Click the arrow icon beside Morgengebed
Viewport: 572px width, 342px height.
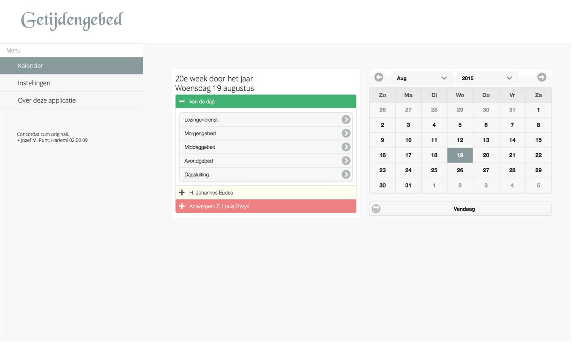click(x=346, y=133)
